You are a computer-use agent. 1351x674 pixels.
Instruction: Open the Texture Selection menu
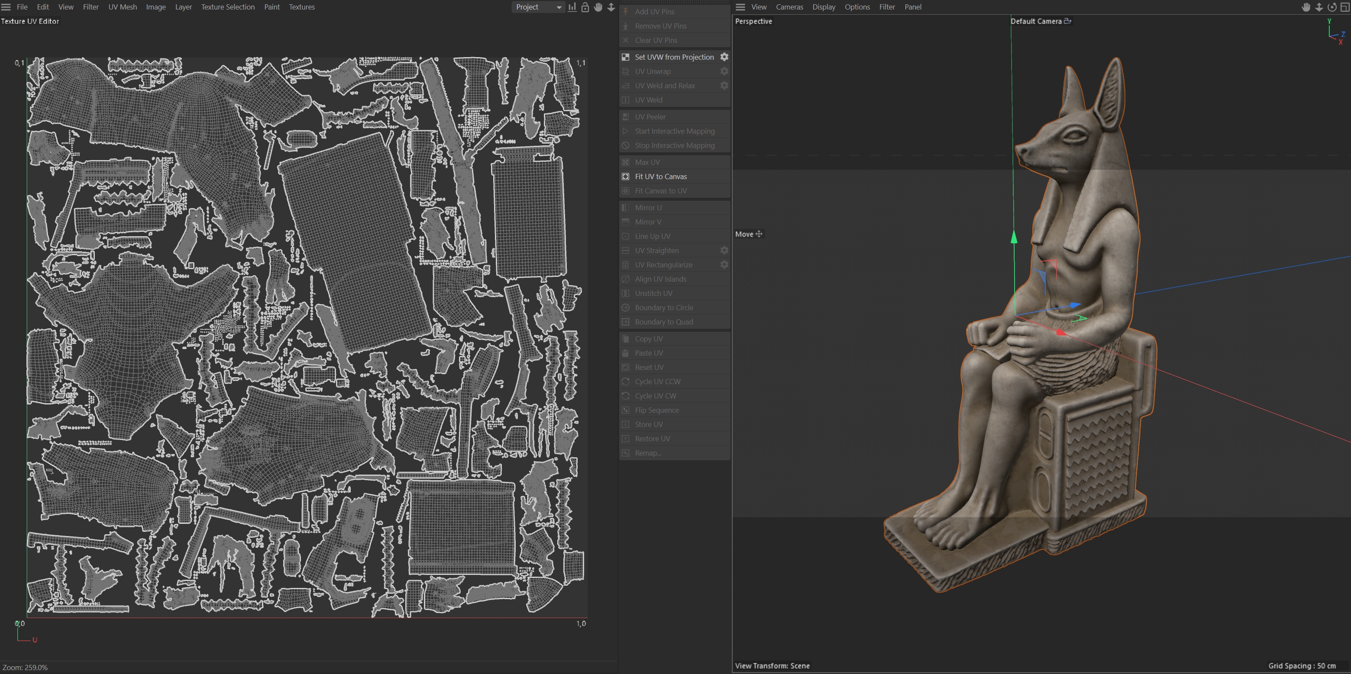point(228,7)
